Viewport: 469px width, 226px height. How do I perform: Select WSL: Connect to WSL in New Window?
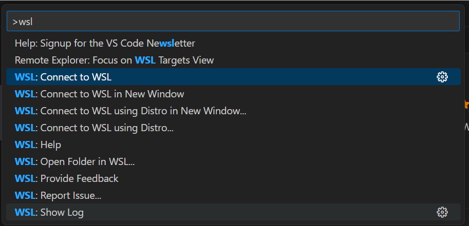(233, 94)
